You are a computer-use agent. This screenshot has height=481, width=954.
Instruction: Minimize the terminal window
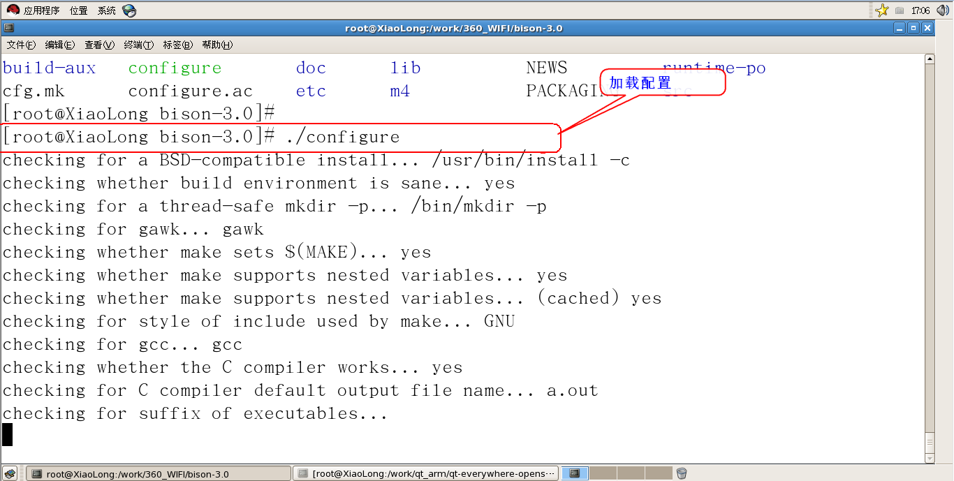900,29
